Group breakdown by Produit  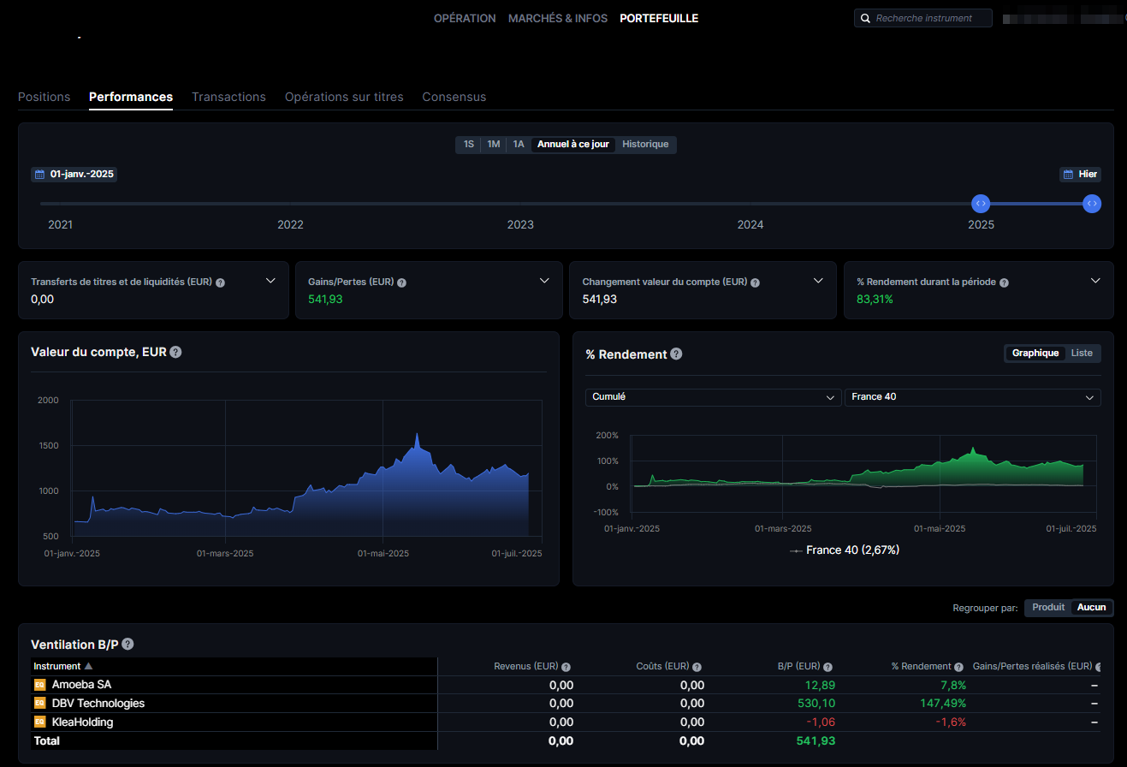[1048, 608]
